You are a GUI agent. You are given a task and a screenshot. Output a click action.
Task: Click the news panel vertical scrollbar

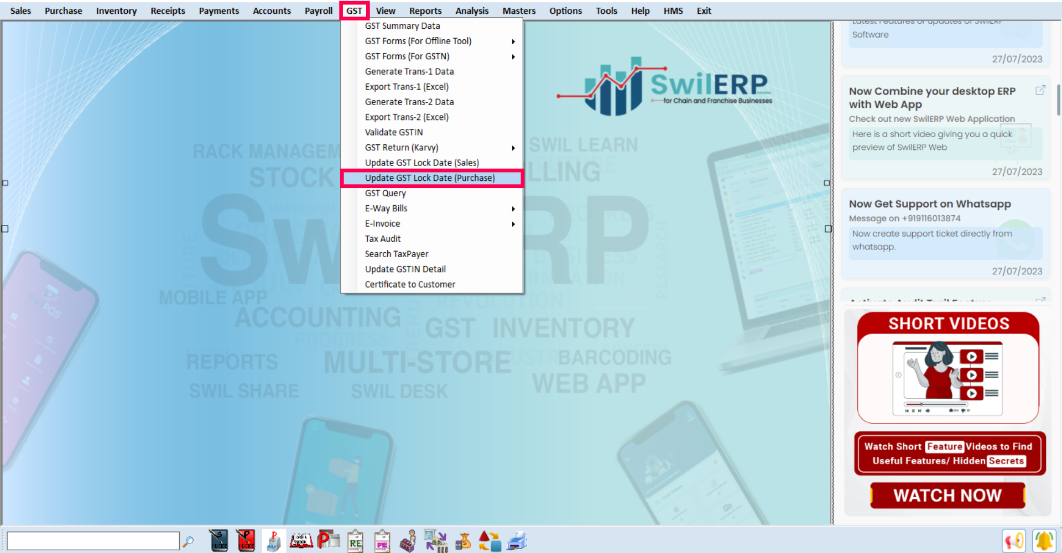tap(1058, 100)
